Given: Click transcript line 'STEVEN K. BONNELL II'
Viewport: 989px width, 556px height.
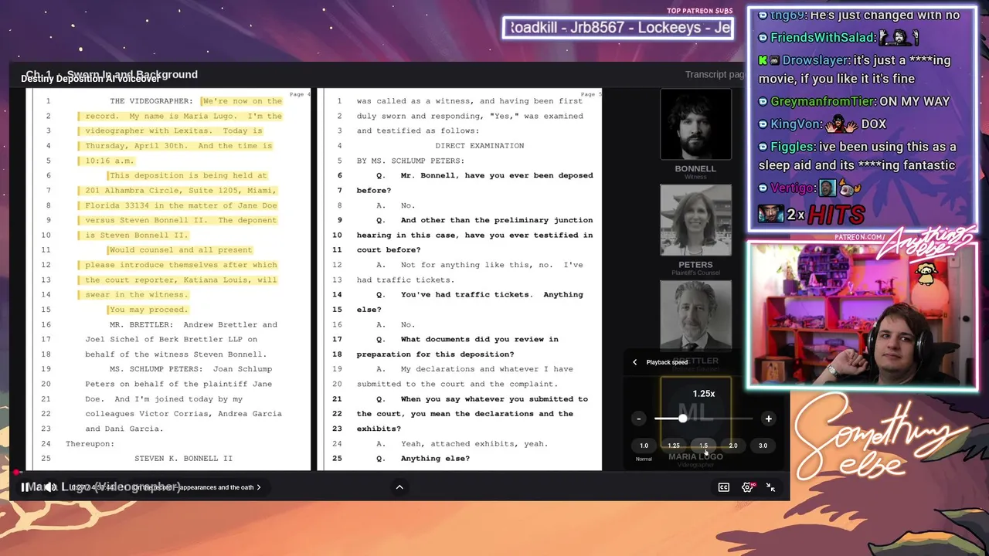Looking at the screenshot, I should (x=183, y=459).
